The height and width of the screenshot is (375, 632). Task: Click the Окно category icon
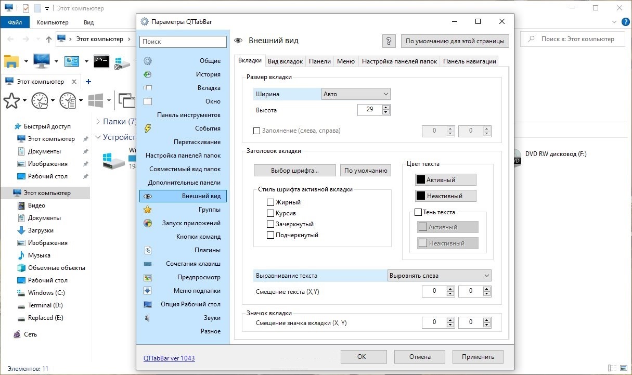pyautogui.click(x=148, y=101)
